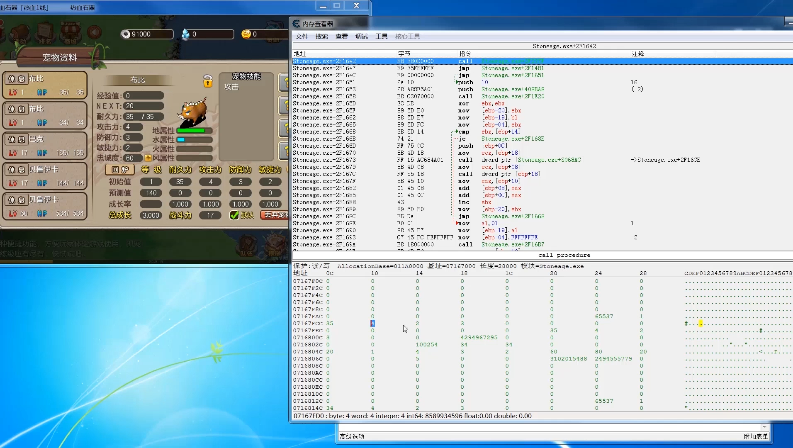
Task: Click the value 3102015488 in memory row 0716806C
Action: pos(569,358)
